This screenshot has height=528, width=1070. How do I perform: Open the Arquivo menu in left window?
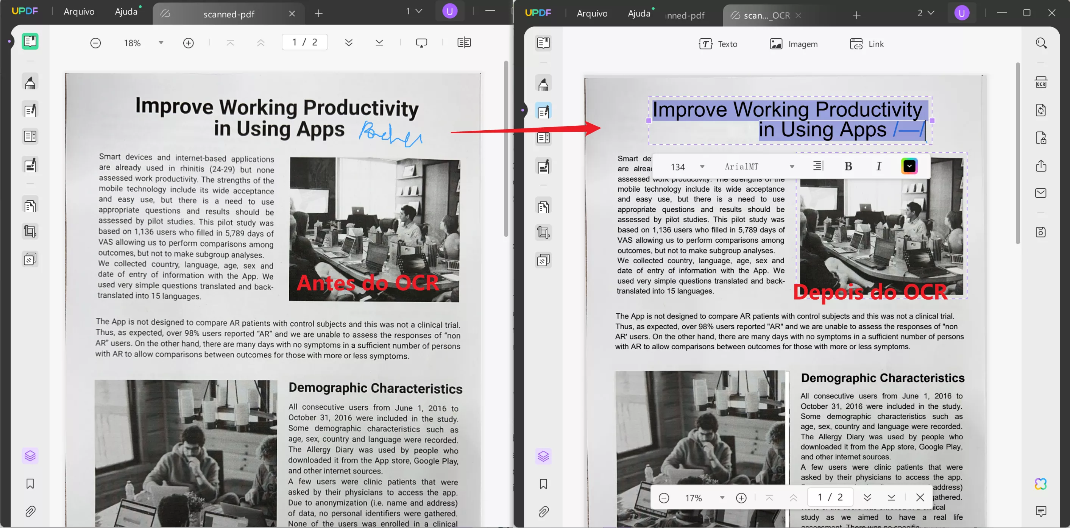pyautogui.click(x=79, y=12)
